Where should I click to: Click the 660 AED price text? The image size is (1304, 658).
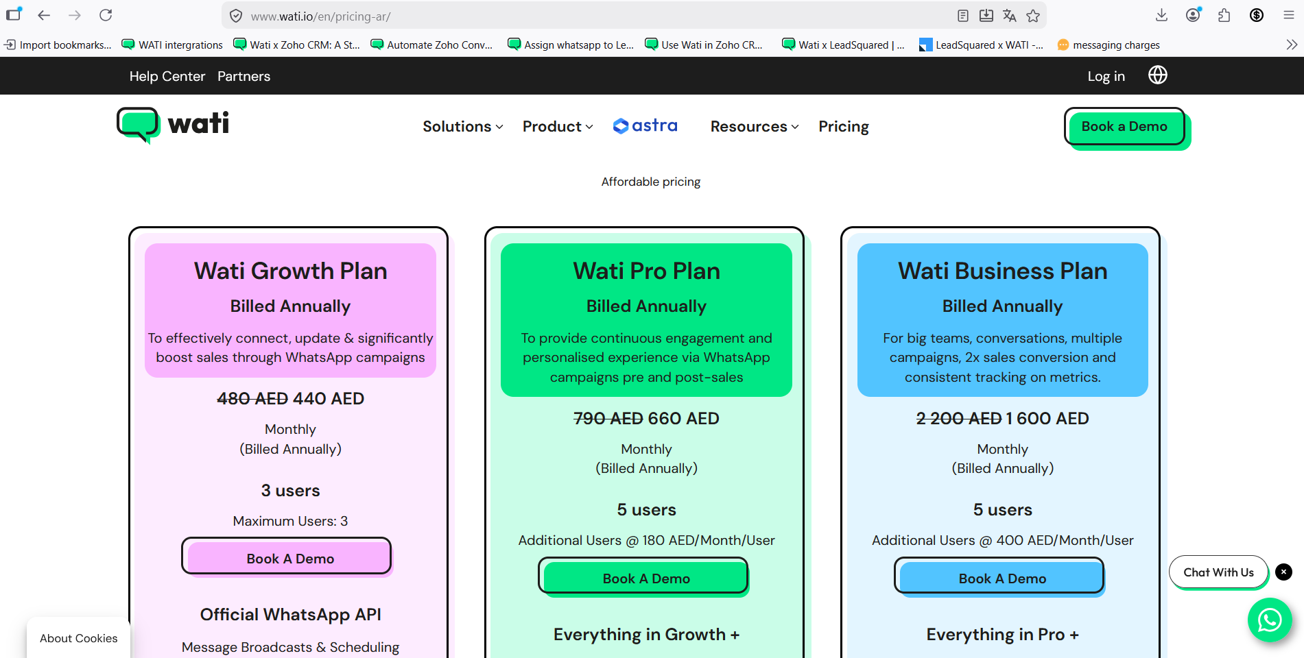coord(683,418)
